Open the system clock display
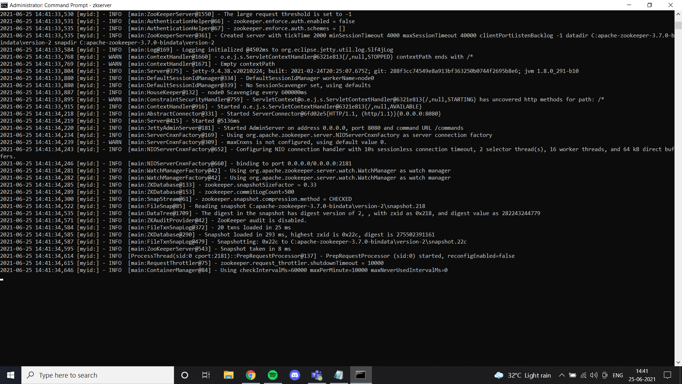 pyautogui.click(x=642, y=375)
